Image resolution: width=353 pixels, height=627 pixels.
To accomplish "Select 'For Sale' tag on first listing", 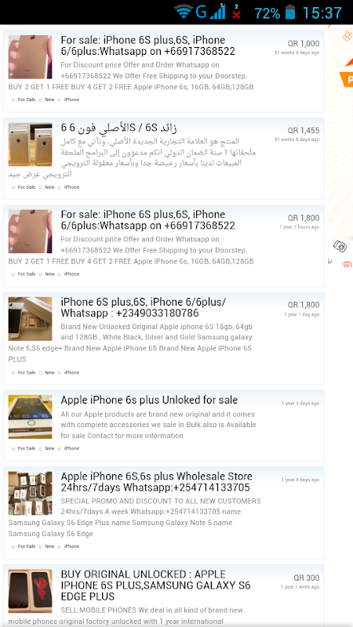I will [24, 100].
